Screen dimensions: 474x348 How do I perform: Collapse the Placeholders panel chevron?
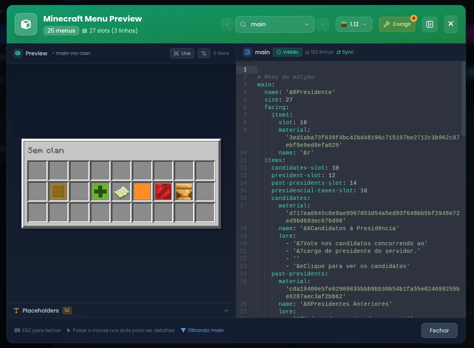[226, 311]
